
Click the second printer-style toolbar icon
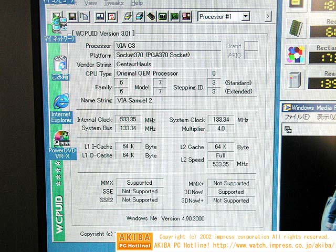[140, 16]
